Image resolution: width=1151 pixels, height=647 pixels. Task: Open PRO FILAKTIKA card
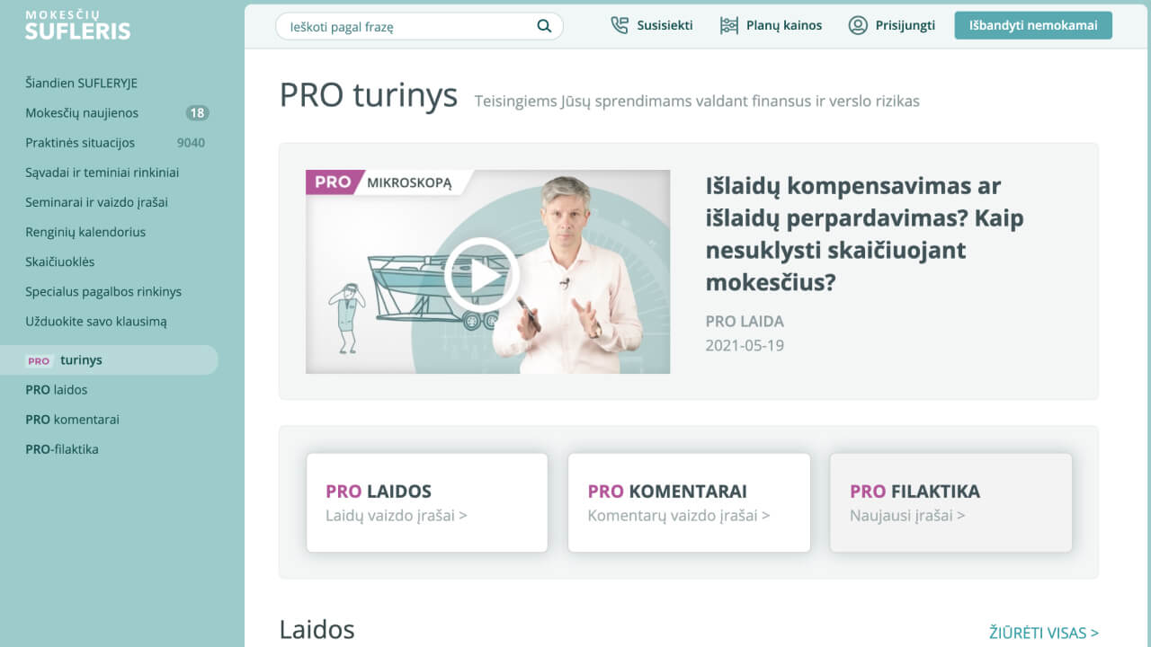tap(950, 502)
